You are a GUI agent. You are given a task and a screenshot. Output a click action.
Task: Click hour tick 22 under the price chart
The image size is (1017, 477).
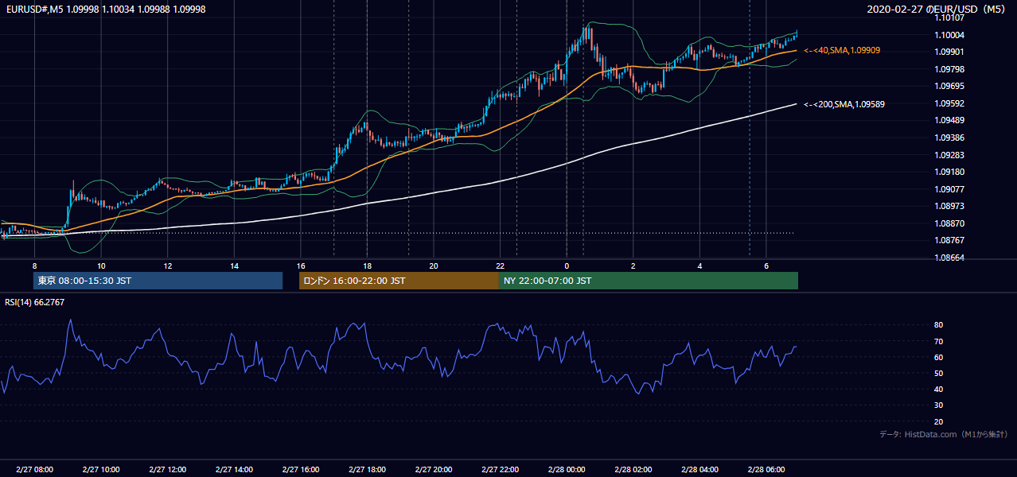[500, 266]
